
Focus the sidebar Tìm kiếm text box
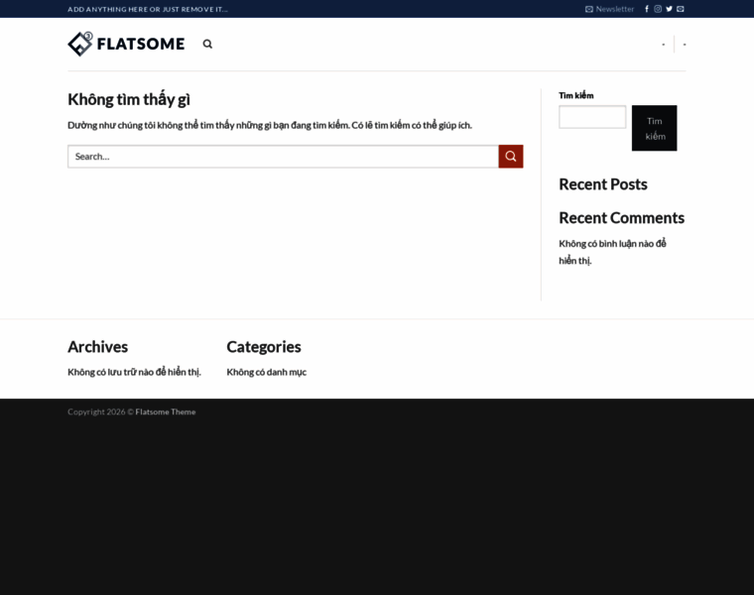click(592, 117)
